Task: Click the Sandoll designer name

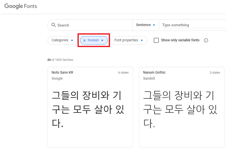Action: click(x=149, y=78)
